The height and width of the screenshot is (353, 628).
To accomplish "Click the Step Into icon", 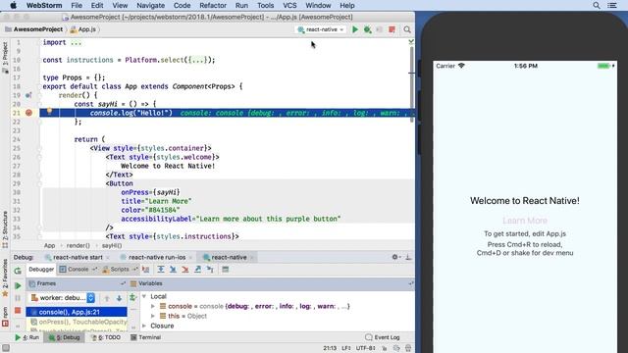I will pyautogui.click(x=173, y=270).
